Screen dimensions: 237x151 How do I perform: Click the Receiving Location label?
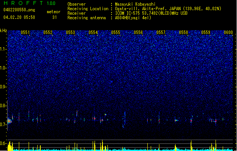click(88, 9)
